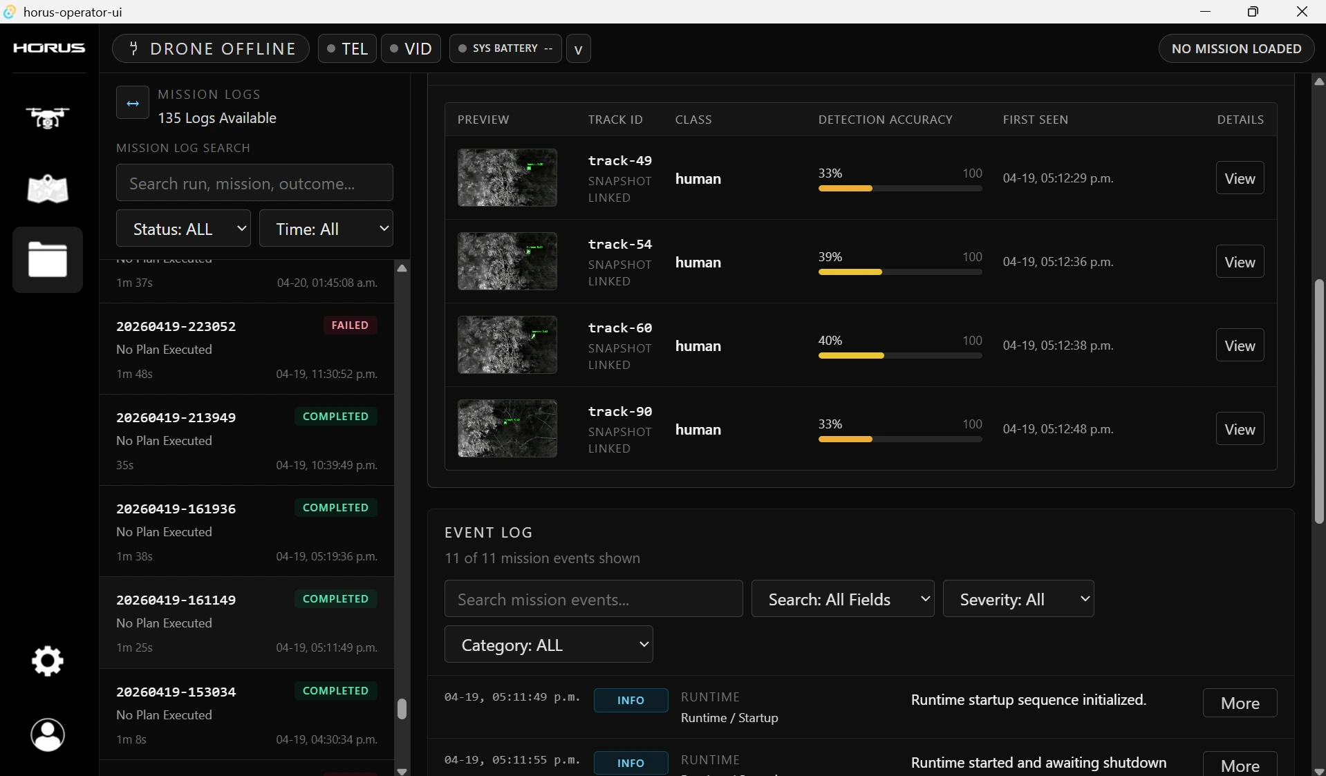This screenshot has height=776, width=1326.
Task: Open the track-54 preview thumbnail
Action: (507, 261)
